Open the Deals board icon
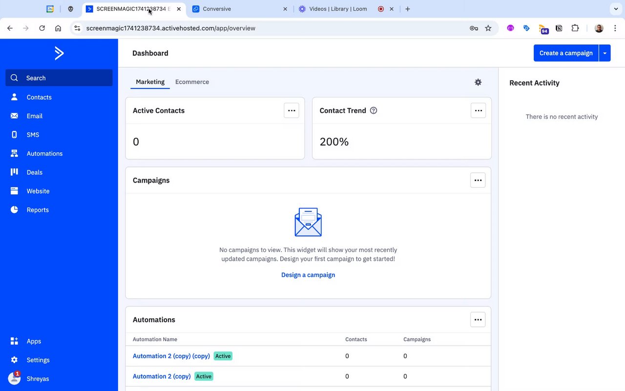The image size is (625, 391). (x=14, y=172)
